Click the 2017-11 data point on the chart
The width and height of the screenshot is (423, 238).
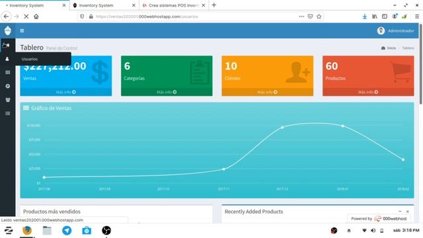223,169
